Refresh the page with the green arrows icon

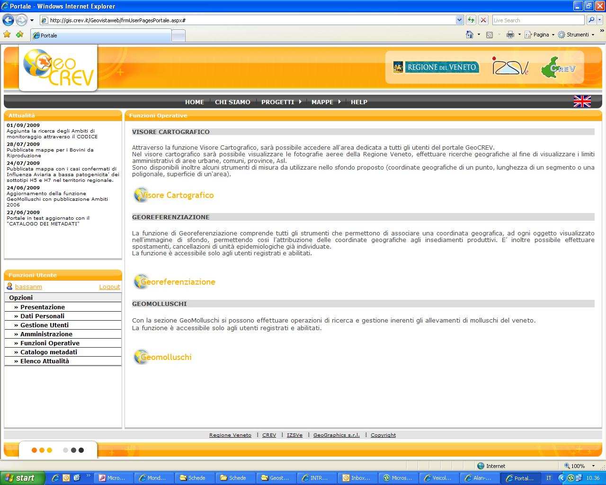click(x=471, y=20)
